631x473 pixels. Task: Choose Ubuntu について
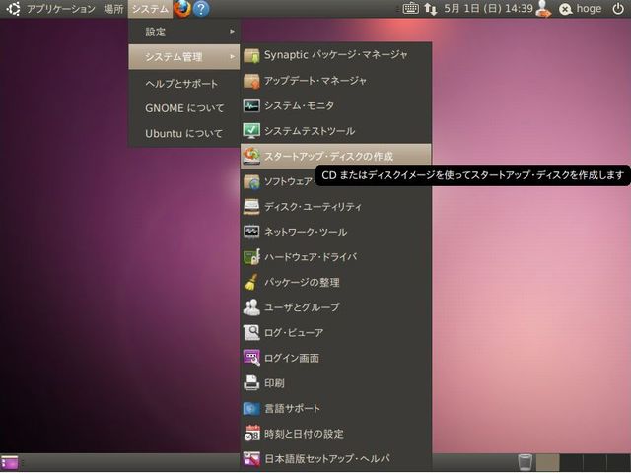click(182, 133)
